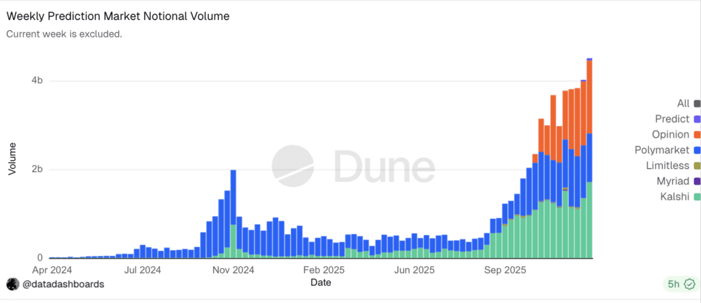The image size is (701, 303).
Task: Click the Date axis title
Action: (x=321, y=283)
